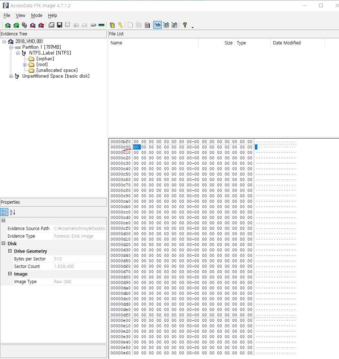Sort properties alphabetically with A-Z icon
The width and height of the screenshot is (339, 359).
(x=12, y=212)
